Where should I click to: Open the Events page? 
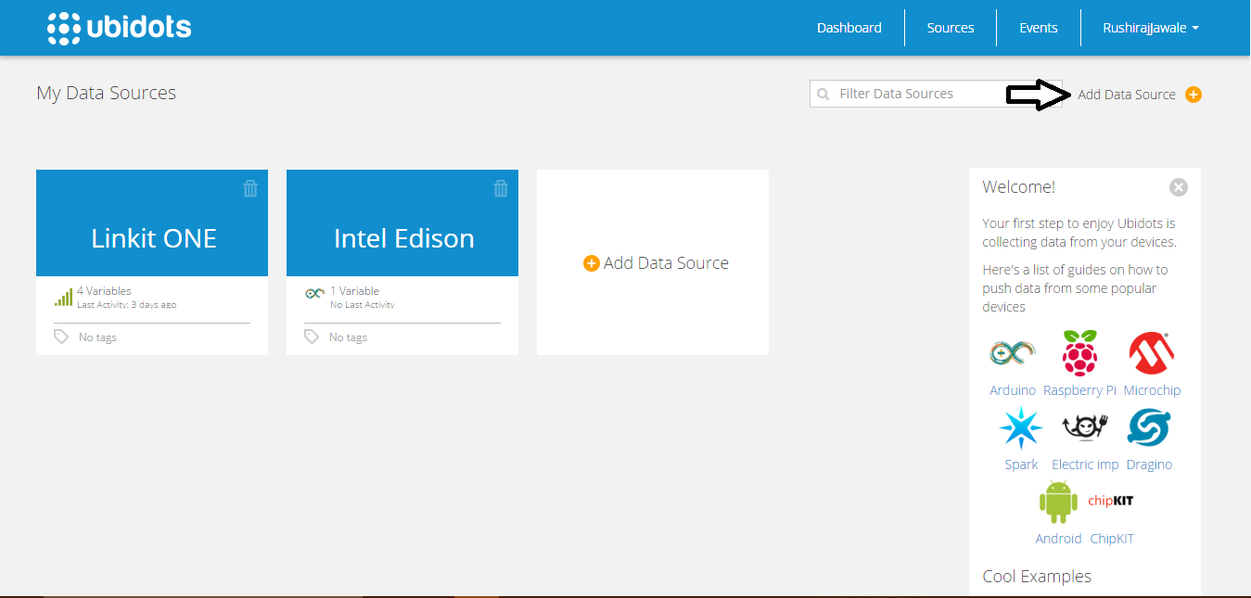1039,28
